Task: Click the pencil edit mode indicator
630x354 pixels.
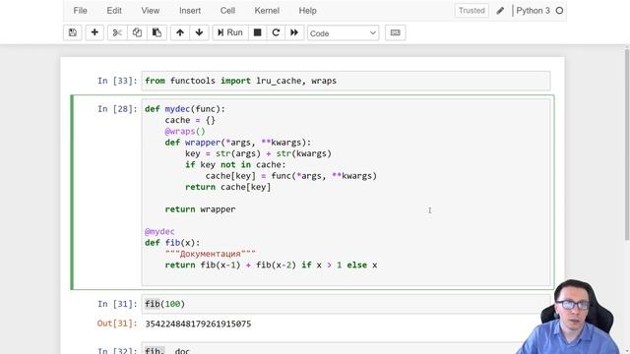Action: click(500, 11)
